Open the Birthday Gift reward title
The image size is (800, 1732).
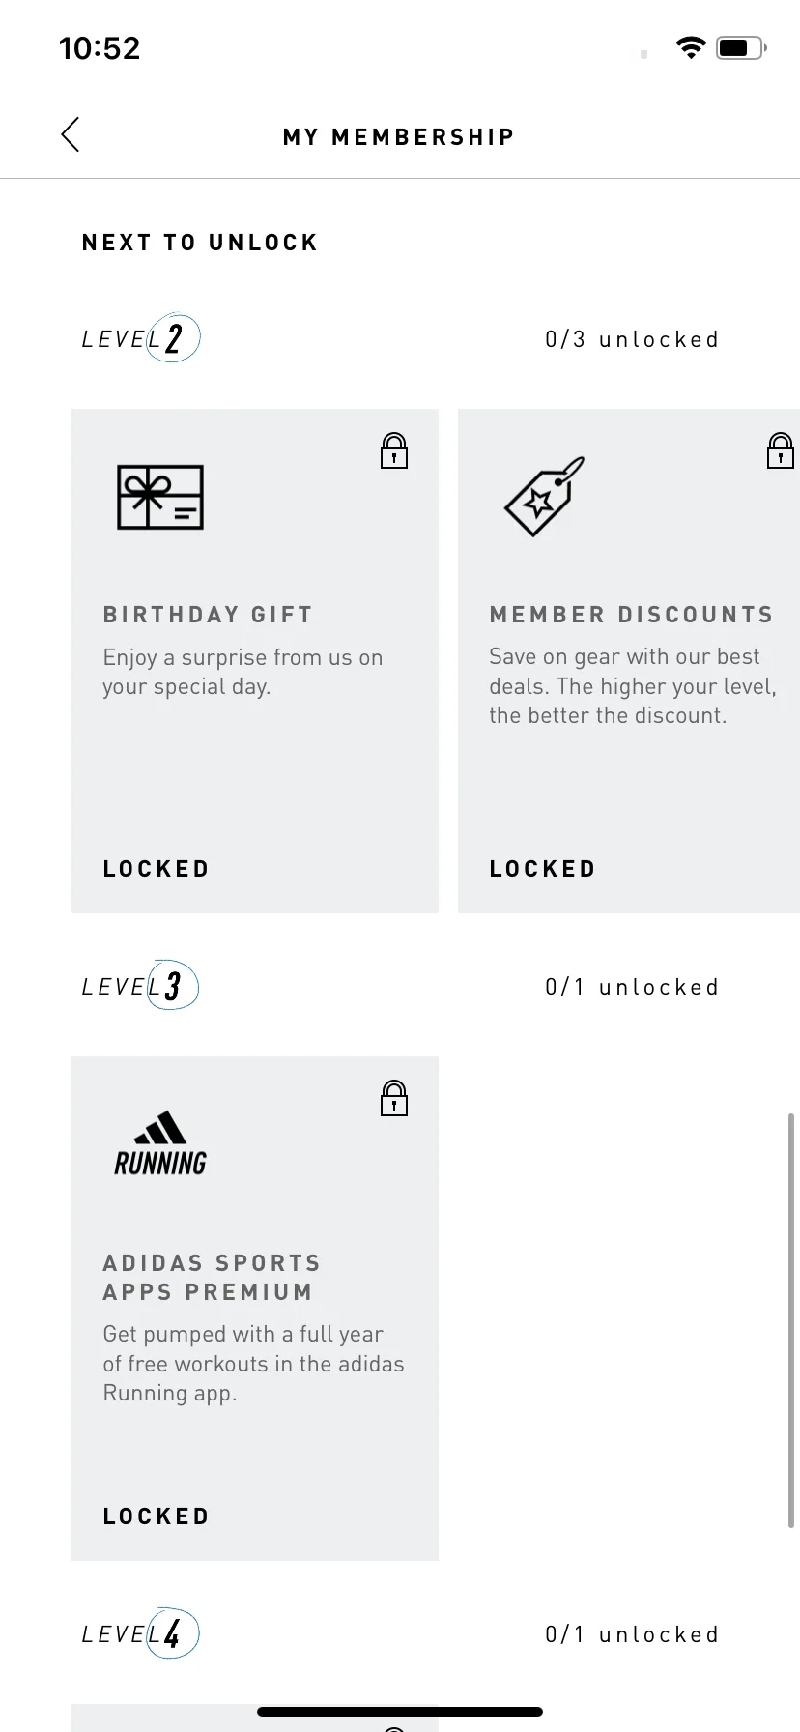click(x=208, y=615)
